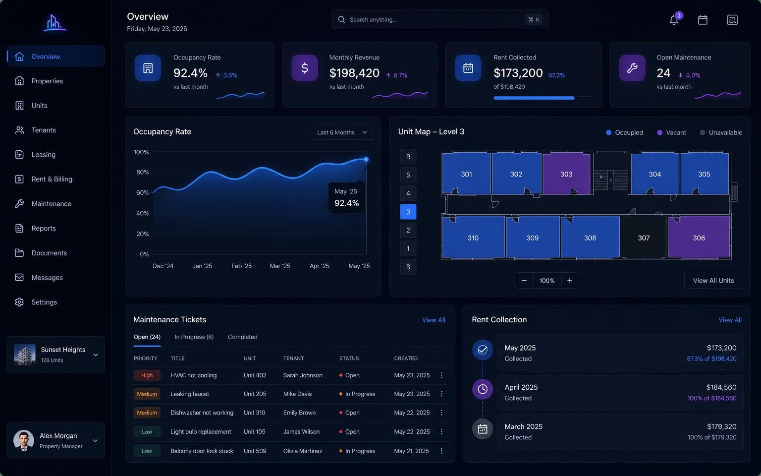Click the Occupied legend dot
761x476 pixels.
(x=608, y=132)
